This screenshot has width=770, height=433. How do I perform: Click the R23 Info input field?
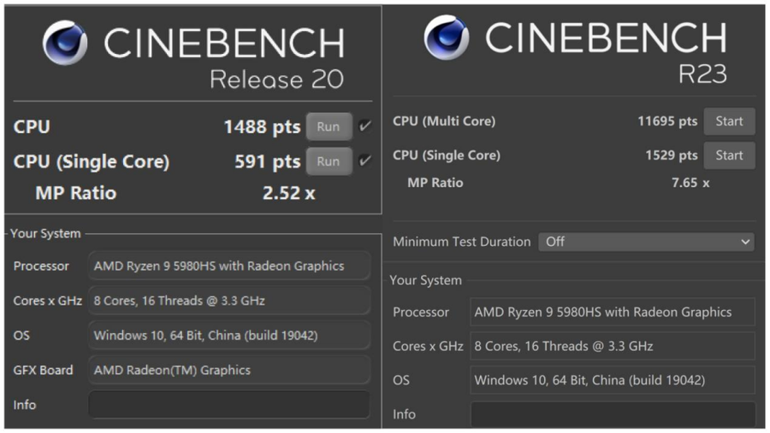pos(613,414)
